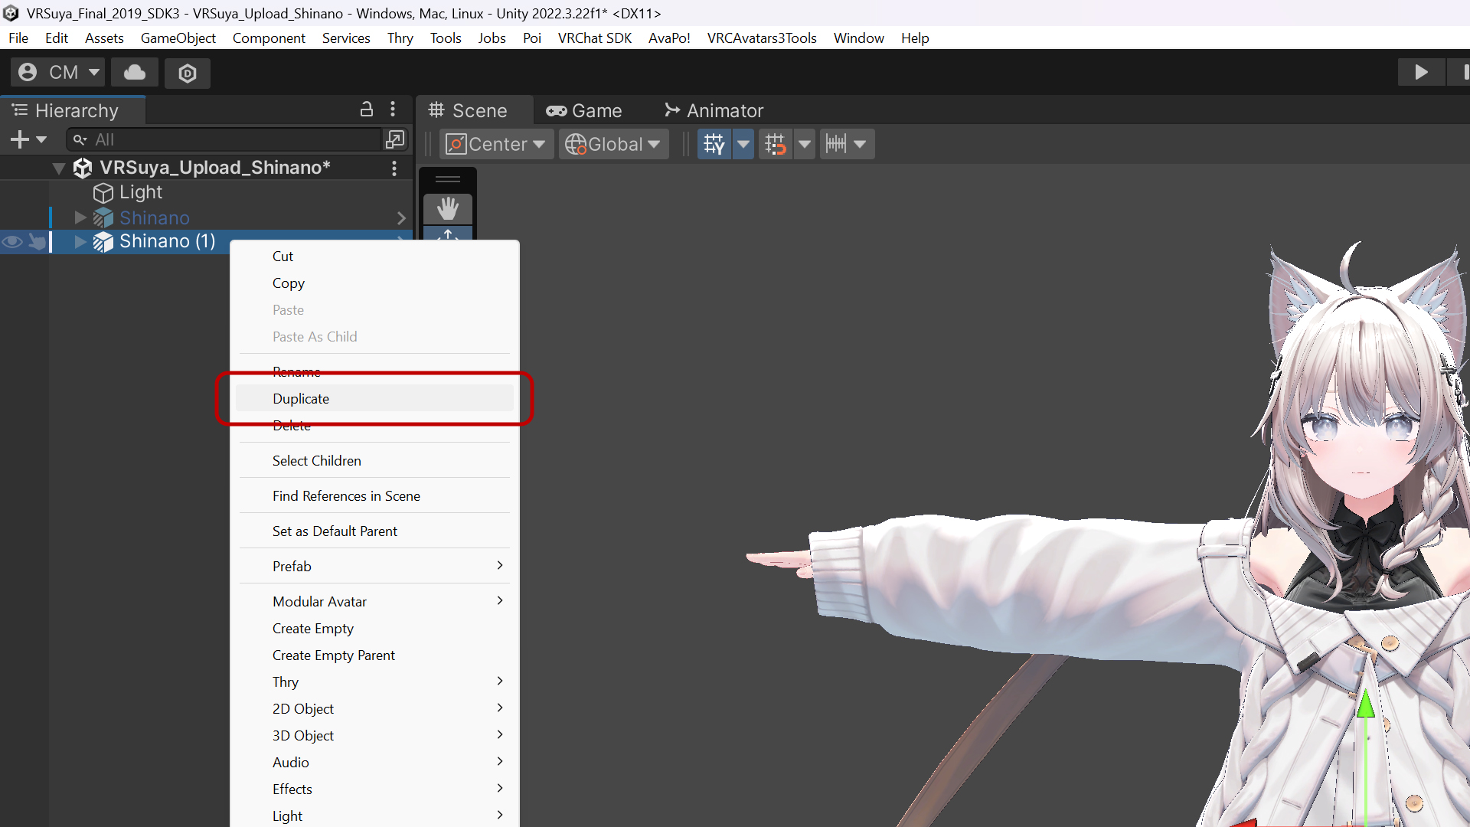1470x827 pixels.
Task: Switch to the Game tab
Action: pos(584,110)
